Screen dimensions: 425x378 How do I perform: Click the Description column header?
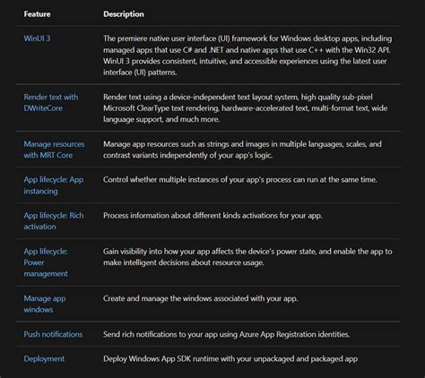124,14
